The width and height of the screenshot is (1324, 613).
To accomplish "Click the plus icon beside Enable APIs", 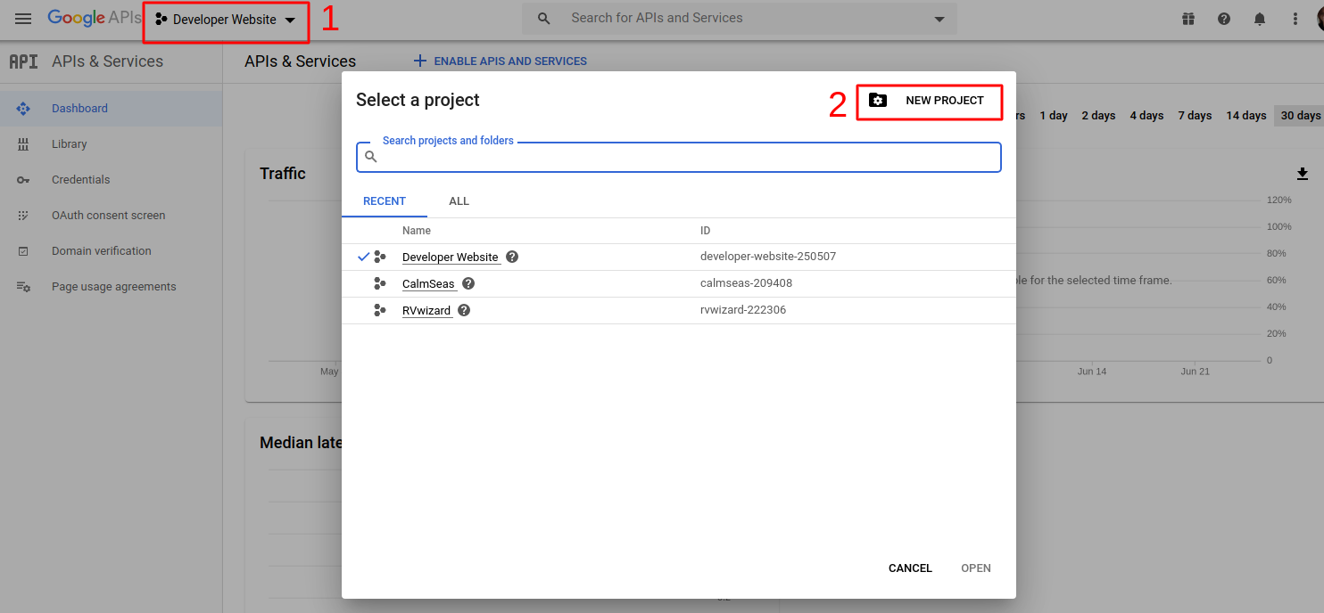I will (420, 61).
